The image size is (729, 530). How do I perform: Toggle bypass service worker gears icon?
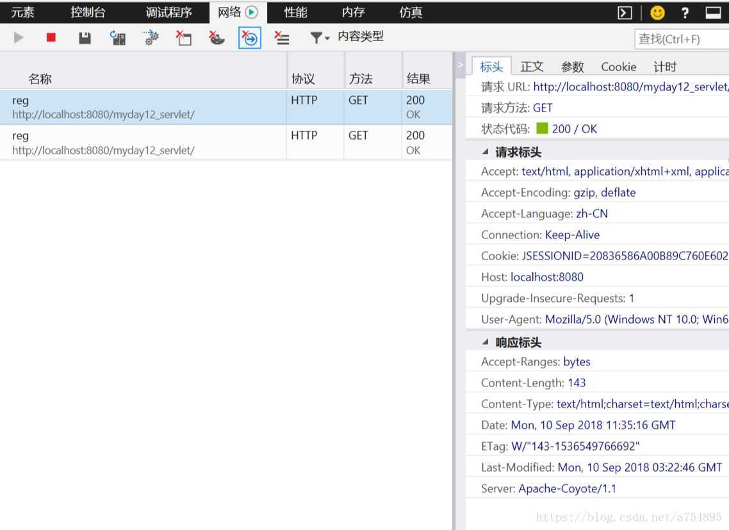(151, 38)
